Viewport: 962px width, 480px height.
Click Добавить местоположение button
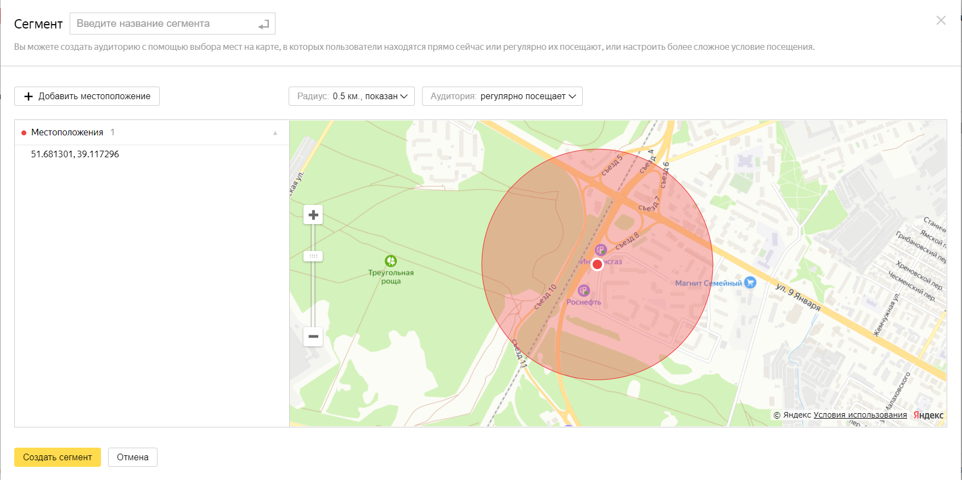click(87, 96)
